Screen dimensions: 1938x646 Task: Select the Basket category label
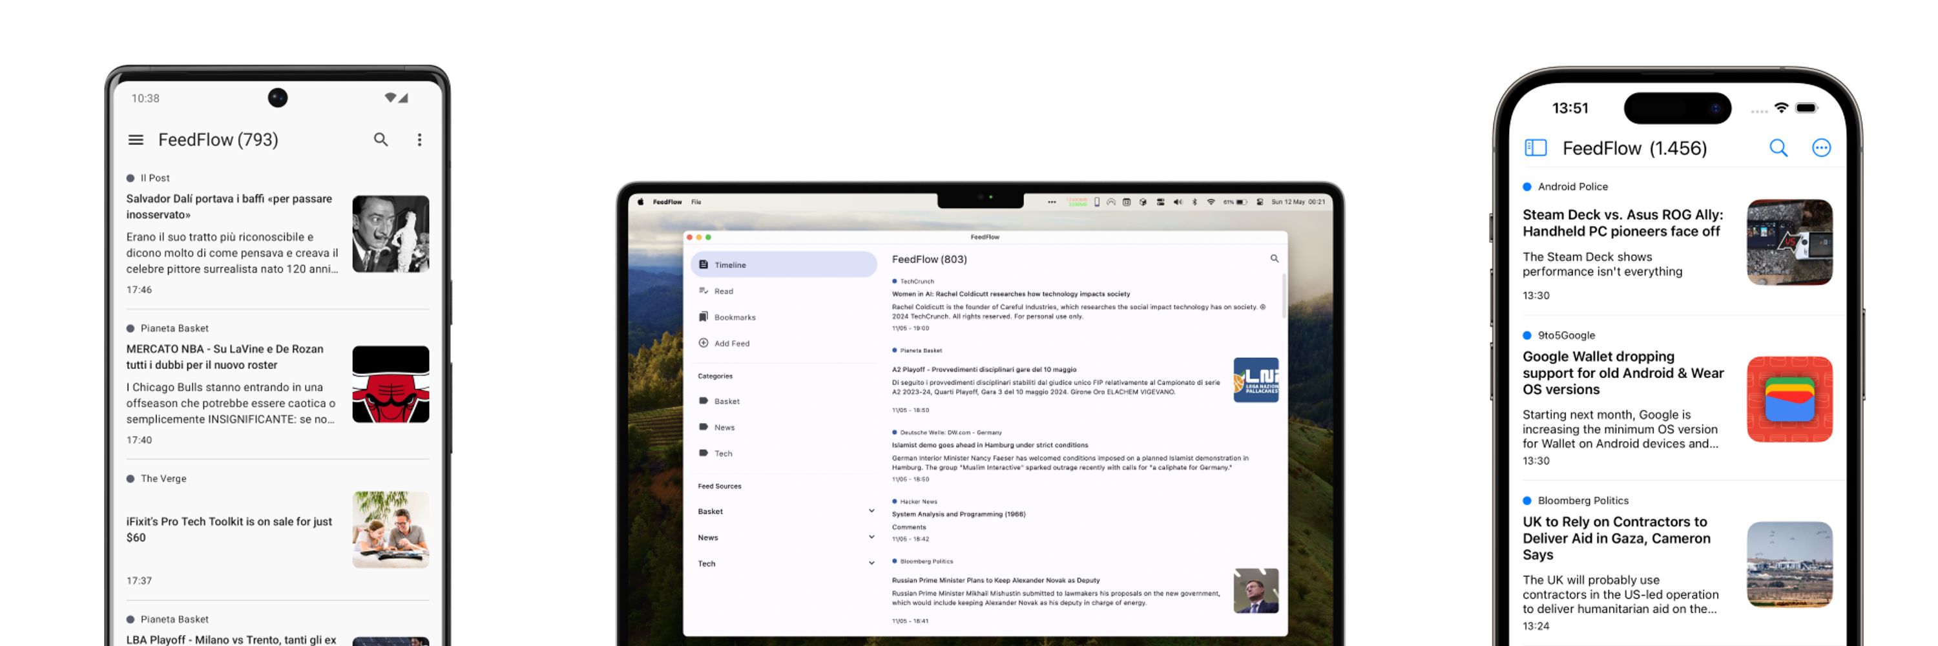[727, 401]
